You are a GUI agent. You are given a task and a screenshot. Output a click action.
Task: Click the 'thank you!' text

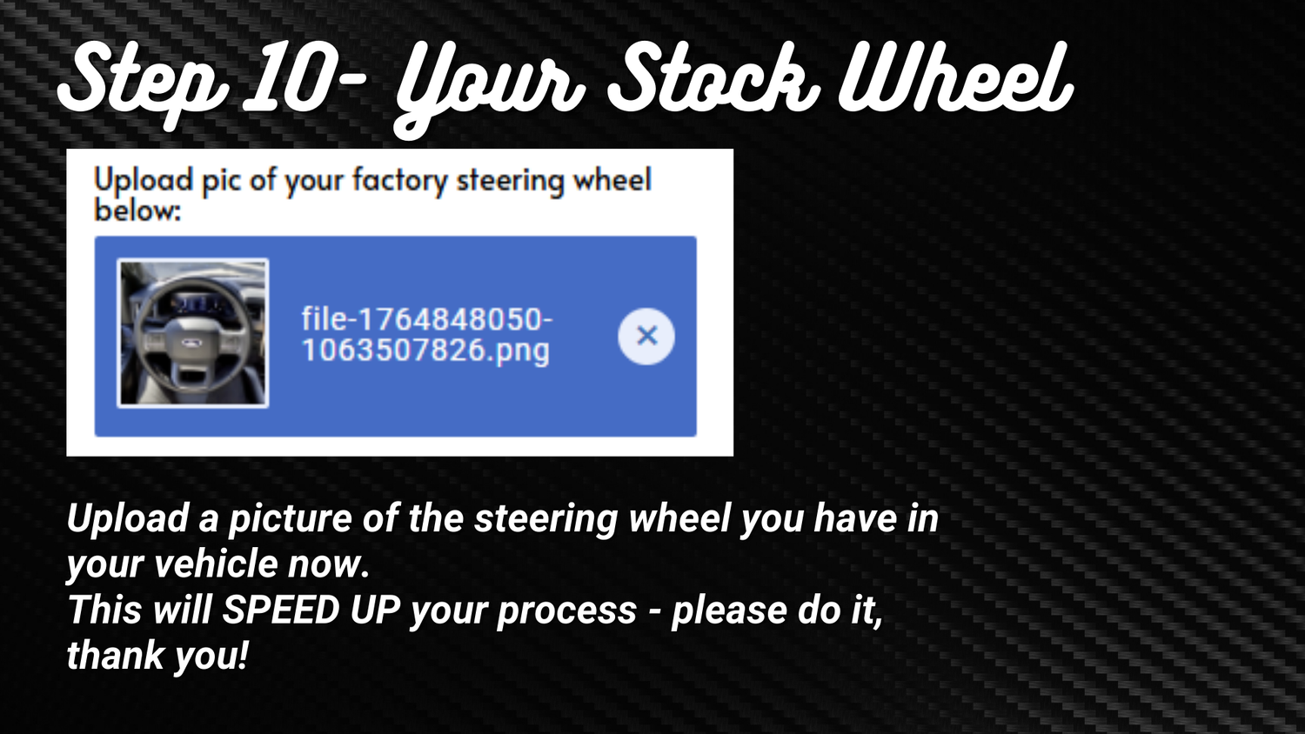pyautogui.click(x=157, y=656)
